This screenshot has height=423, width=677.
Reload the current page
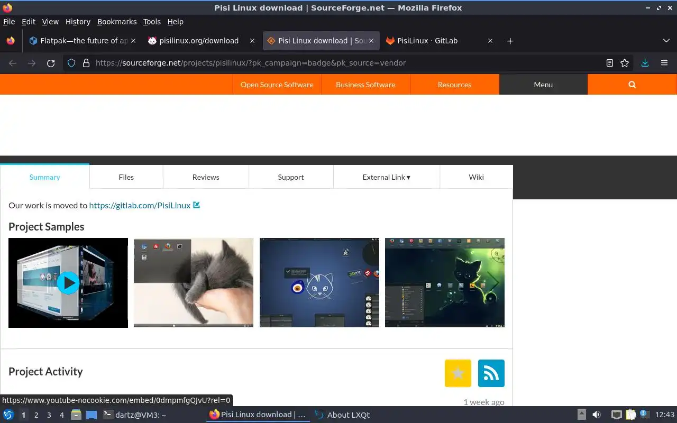tap(51, 63)
